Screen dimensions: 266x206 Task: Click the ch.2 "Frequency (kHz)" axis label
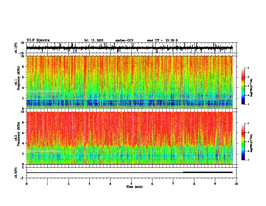point(18,134)
